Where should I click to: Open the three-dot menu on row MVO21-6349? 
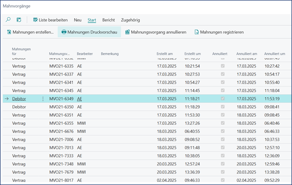(x=43, y=99)
